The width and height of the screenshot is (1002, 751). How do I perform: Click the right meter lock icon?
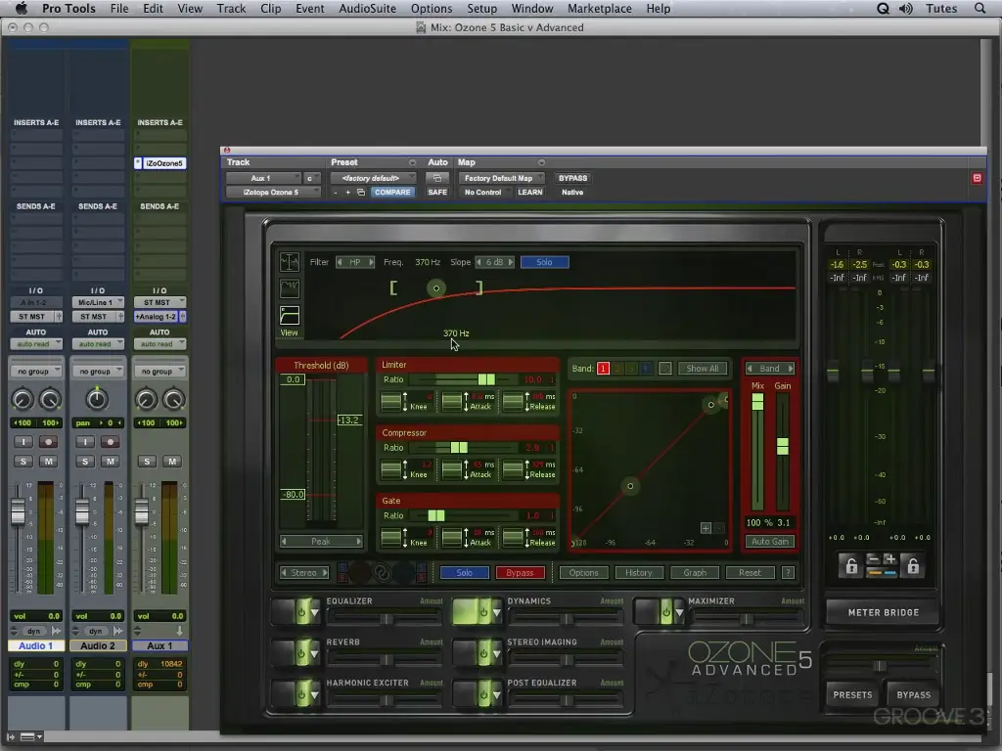(x=913, y=565)
